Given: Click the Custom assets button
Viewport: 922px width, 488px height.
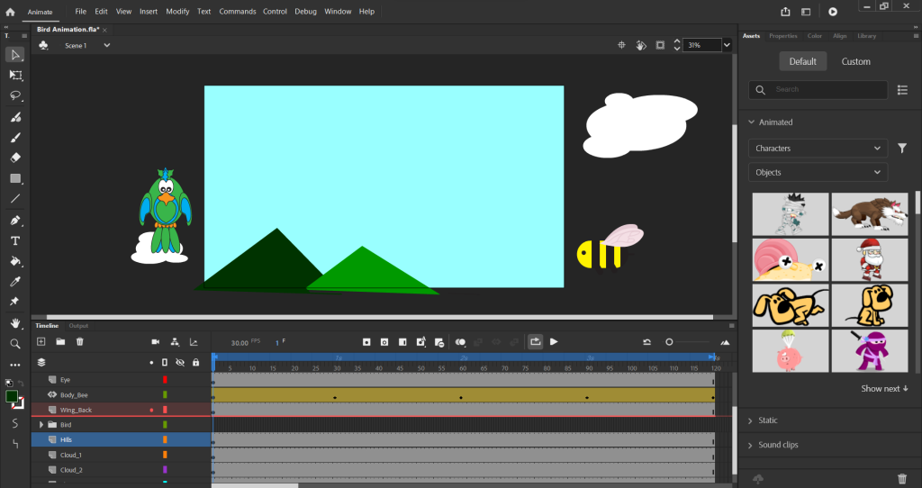Looking at the screenshot, I should click(855, 61).
